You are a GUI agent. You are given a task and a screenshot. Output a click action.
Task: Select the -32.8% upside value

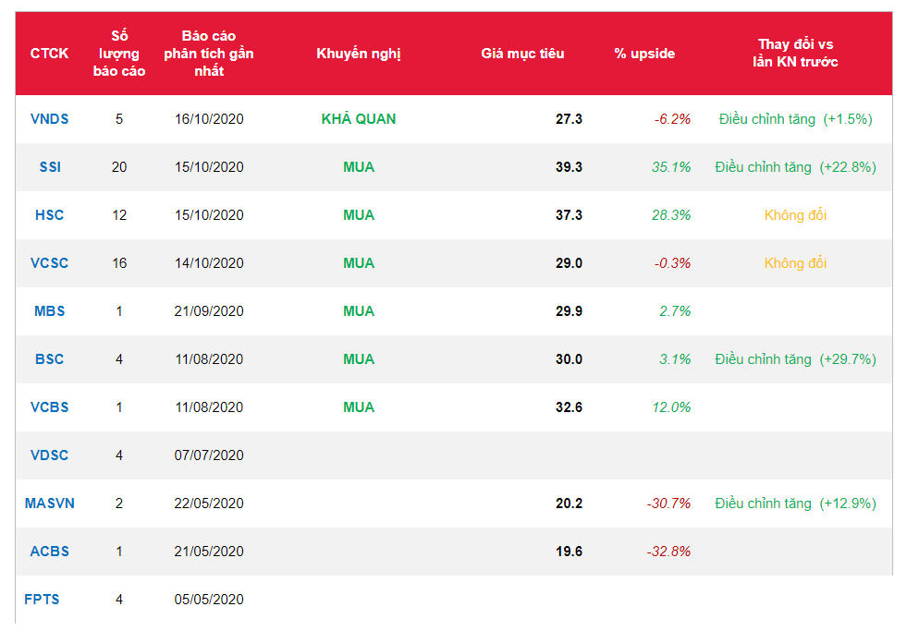(668, 552)
